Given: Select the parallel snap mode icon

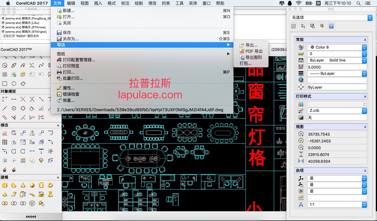Looking at the screenshot, I should [5, 117].
